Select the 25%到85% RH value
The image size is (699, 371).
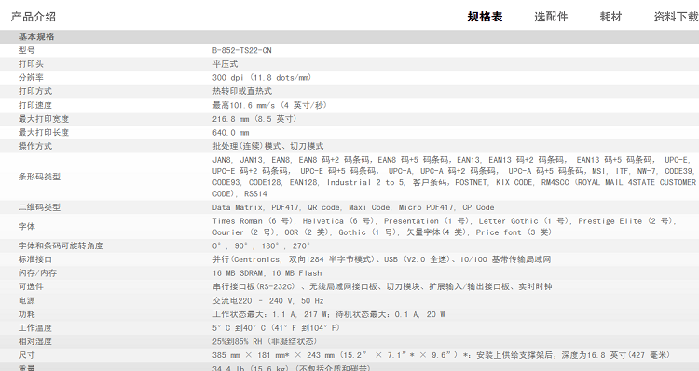coord(265,341)
